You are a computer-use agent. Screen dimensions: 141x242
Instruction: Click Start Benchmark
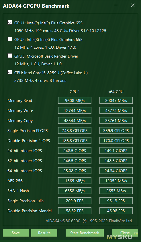[85, 233]
